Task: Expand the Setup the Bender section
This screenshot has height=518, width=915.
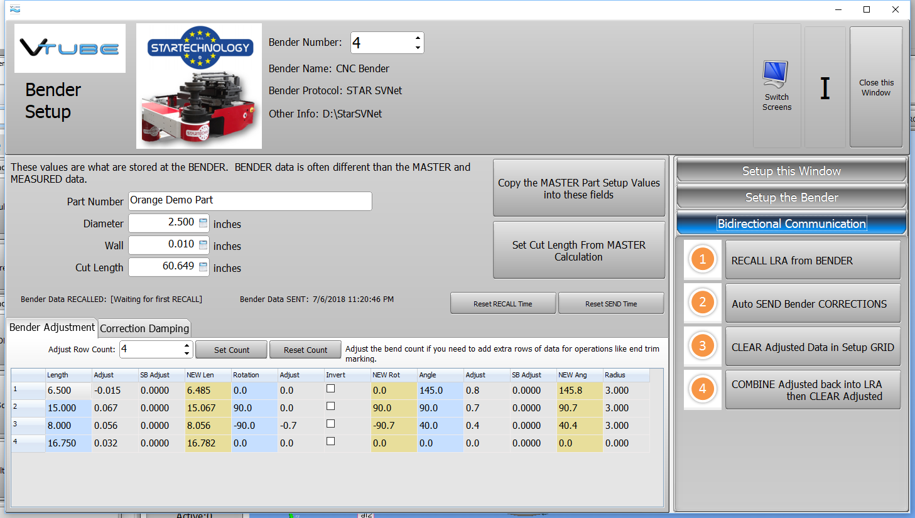Action: (791, 197)
